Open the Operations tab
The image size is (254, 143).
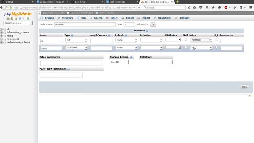[163, 18]
